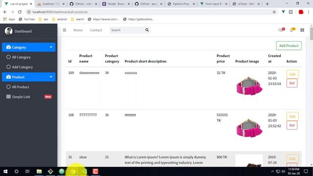
Task: Click the red extension icon in toolbar
Action: point(301,12)
